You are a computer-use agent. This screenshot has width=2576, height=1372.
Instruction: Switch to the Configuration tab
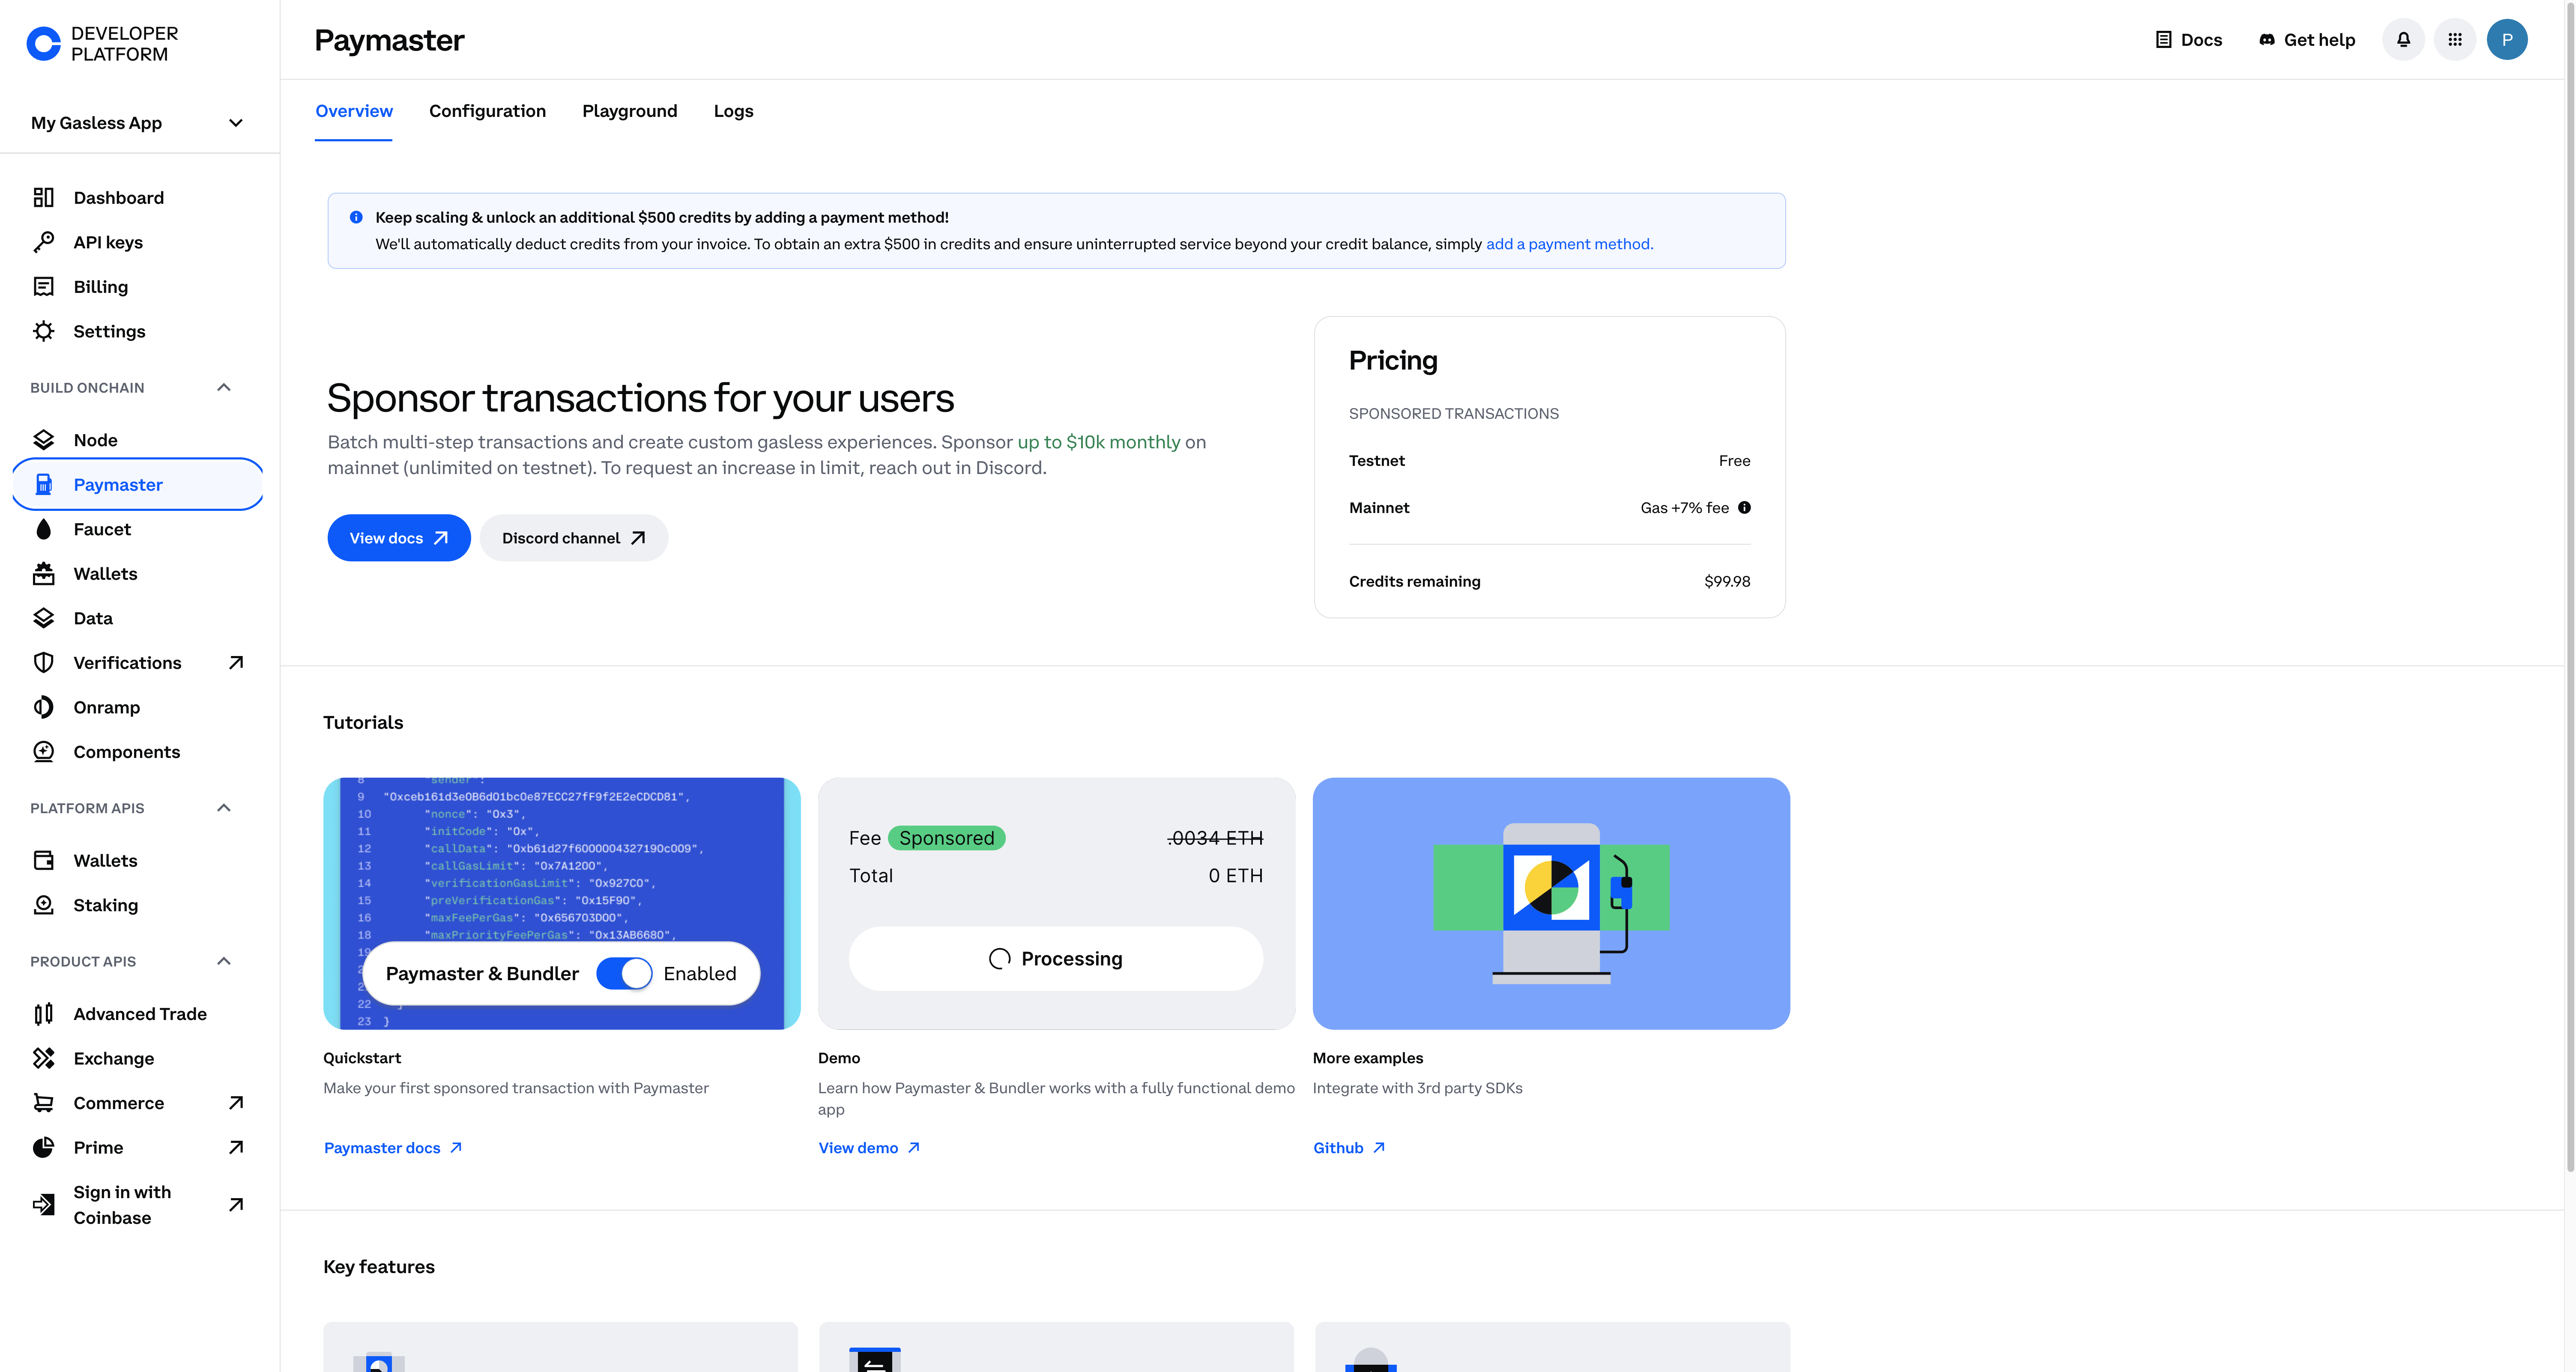487,111
